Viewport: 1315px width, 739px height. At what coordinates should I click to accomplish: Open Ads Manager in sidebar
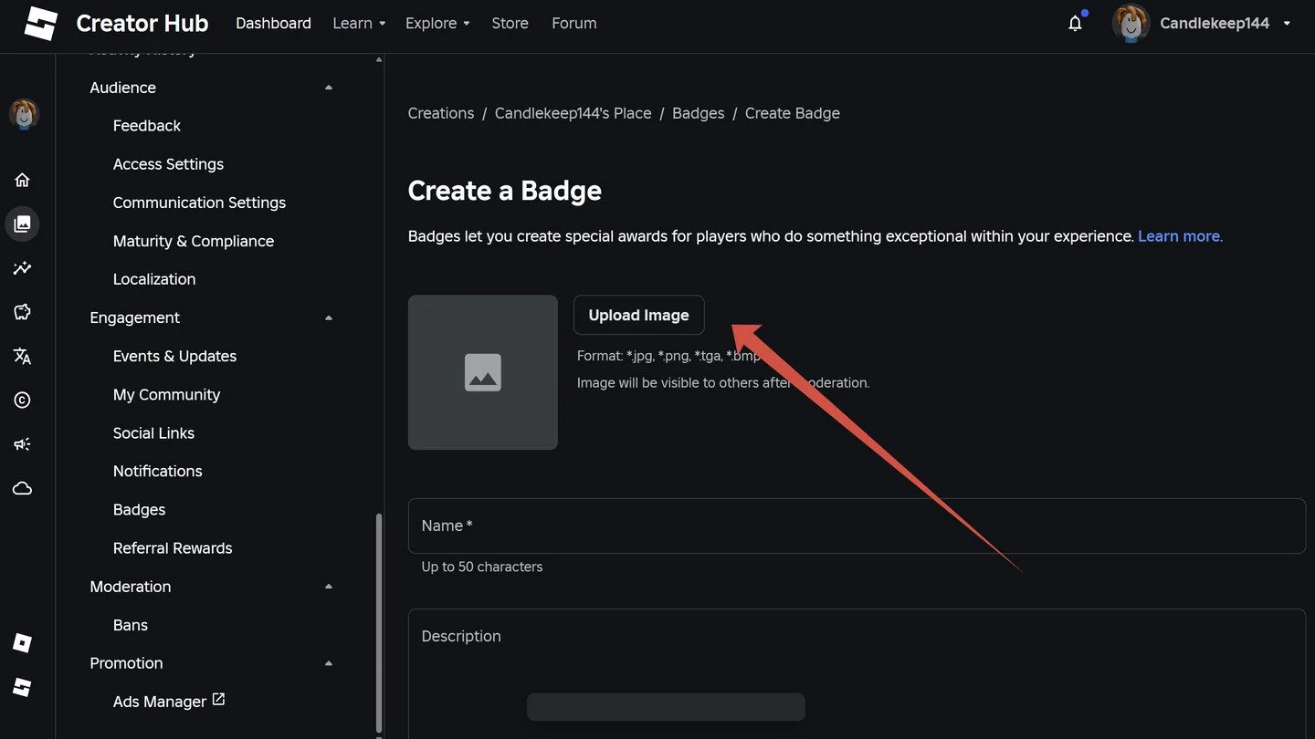click(x=159, y=702)
